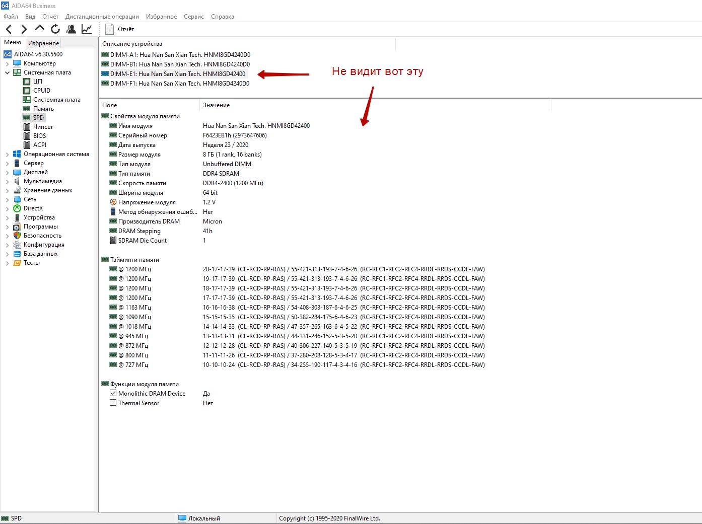This screenshot has width=702, height=524.
Task: Select the SPD icon in the tree
Action: [x=27, y=118]
